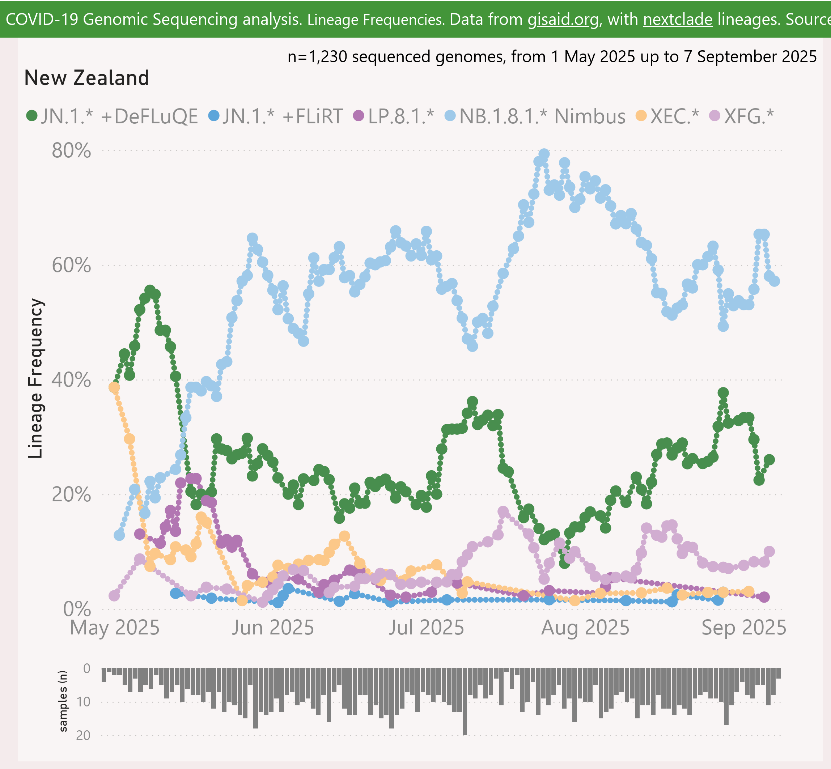Click the orange XEC.* legend dot

coord(641,116)
